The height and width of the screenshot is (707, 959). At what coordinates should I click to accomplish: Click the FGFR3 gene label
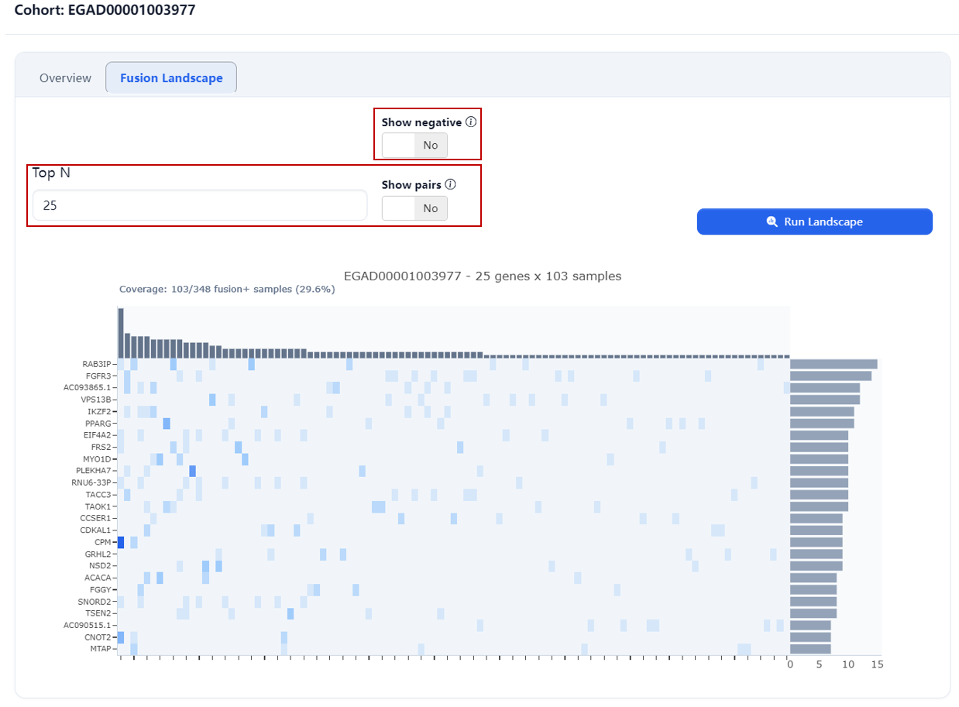coord(99,376)
